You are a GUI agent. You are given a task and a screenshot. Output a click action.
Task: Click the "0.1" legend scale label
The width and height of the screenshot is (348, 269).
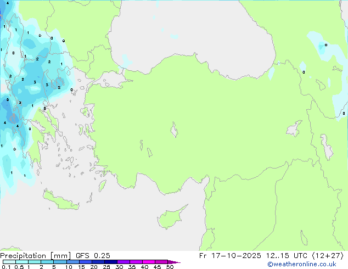(6, 267)
